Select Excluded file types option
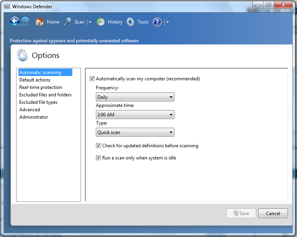This screenshot has height=237, width=297. click(x=38, y=102)
